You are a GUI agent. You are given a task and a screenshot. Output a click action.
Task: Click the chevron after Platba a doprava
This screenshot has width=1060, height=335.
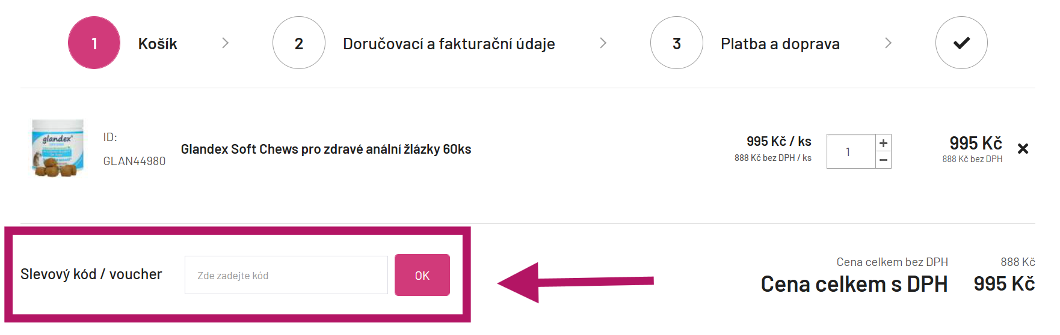888,43
